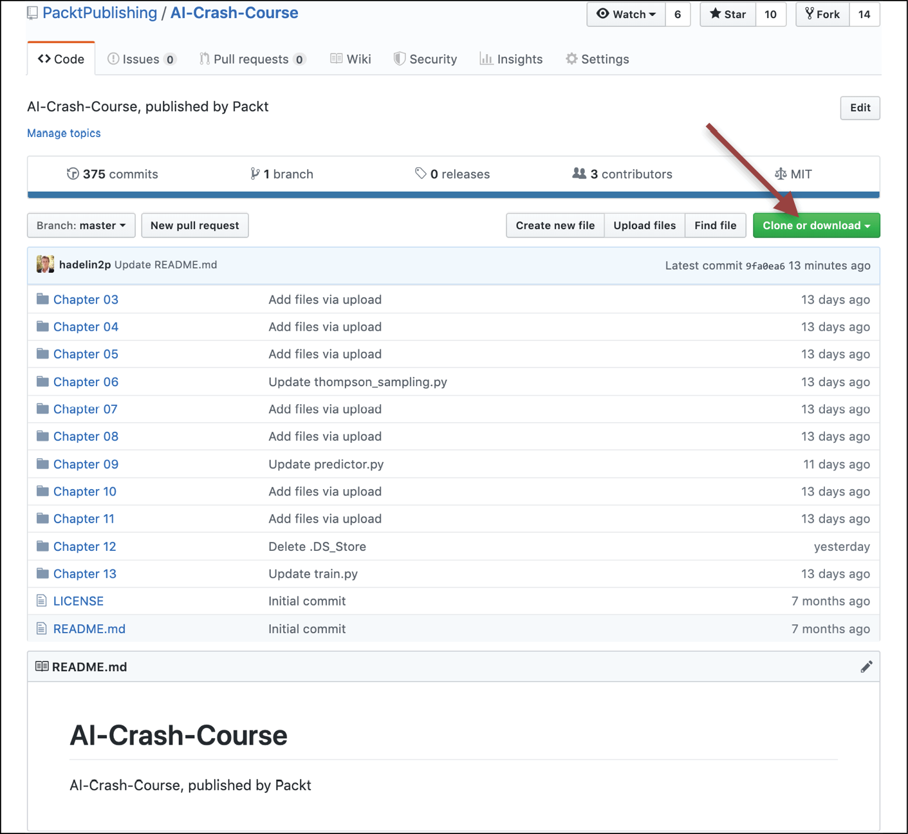The height and width of the screenshot is (834, 908).
Task: Click the Chapter 08 folder icon
Action: click(x=43, y=436)
